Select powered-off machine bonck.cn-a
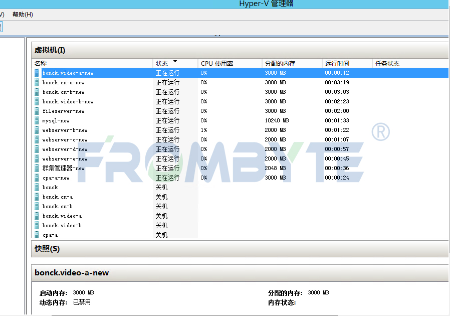Viewport: 450px width, 316px height. (x=58, y=197)
